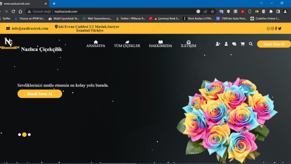Open the Twitter / #00acee bookmark
291x164 pixels.
(130, 19)
